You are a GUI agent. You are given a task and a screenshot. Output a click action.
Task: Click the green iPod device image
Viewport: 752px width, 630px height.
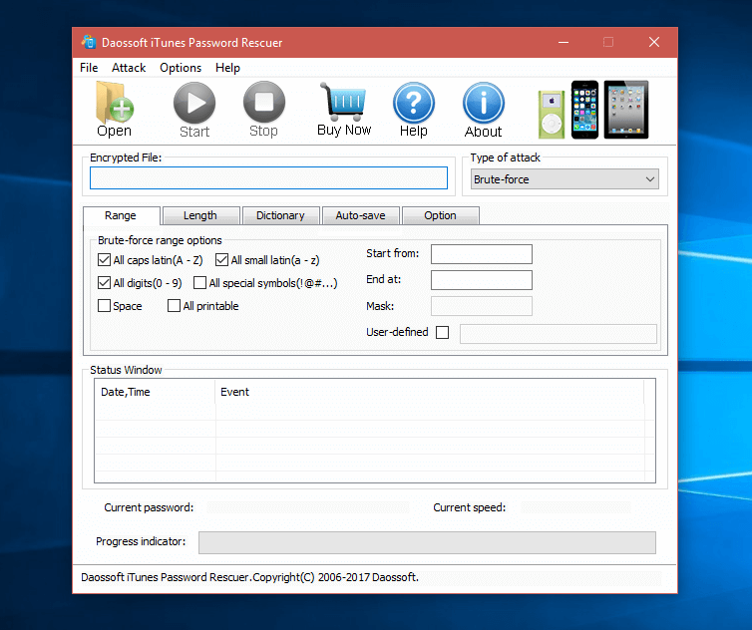pyautogui.click(x=552, y=115)
